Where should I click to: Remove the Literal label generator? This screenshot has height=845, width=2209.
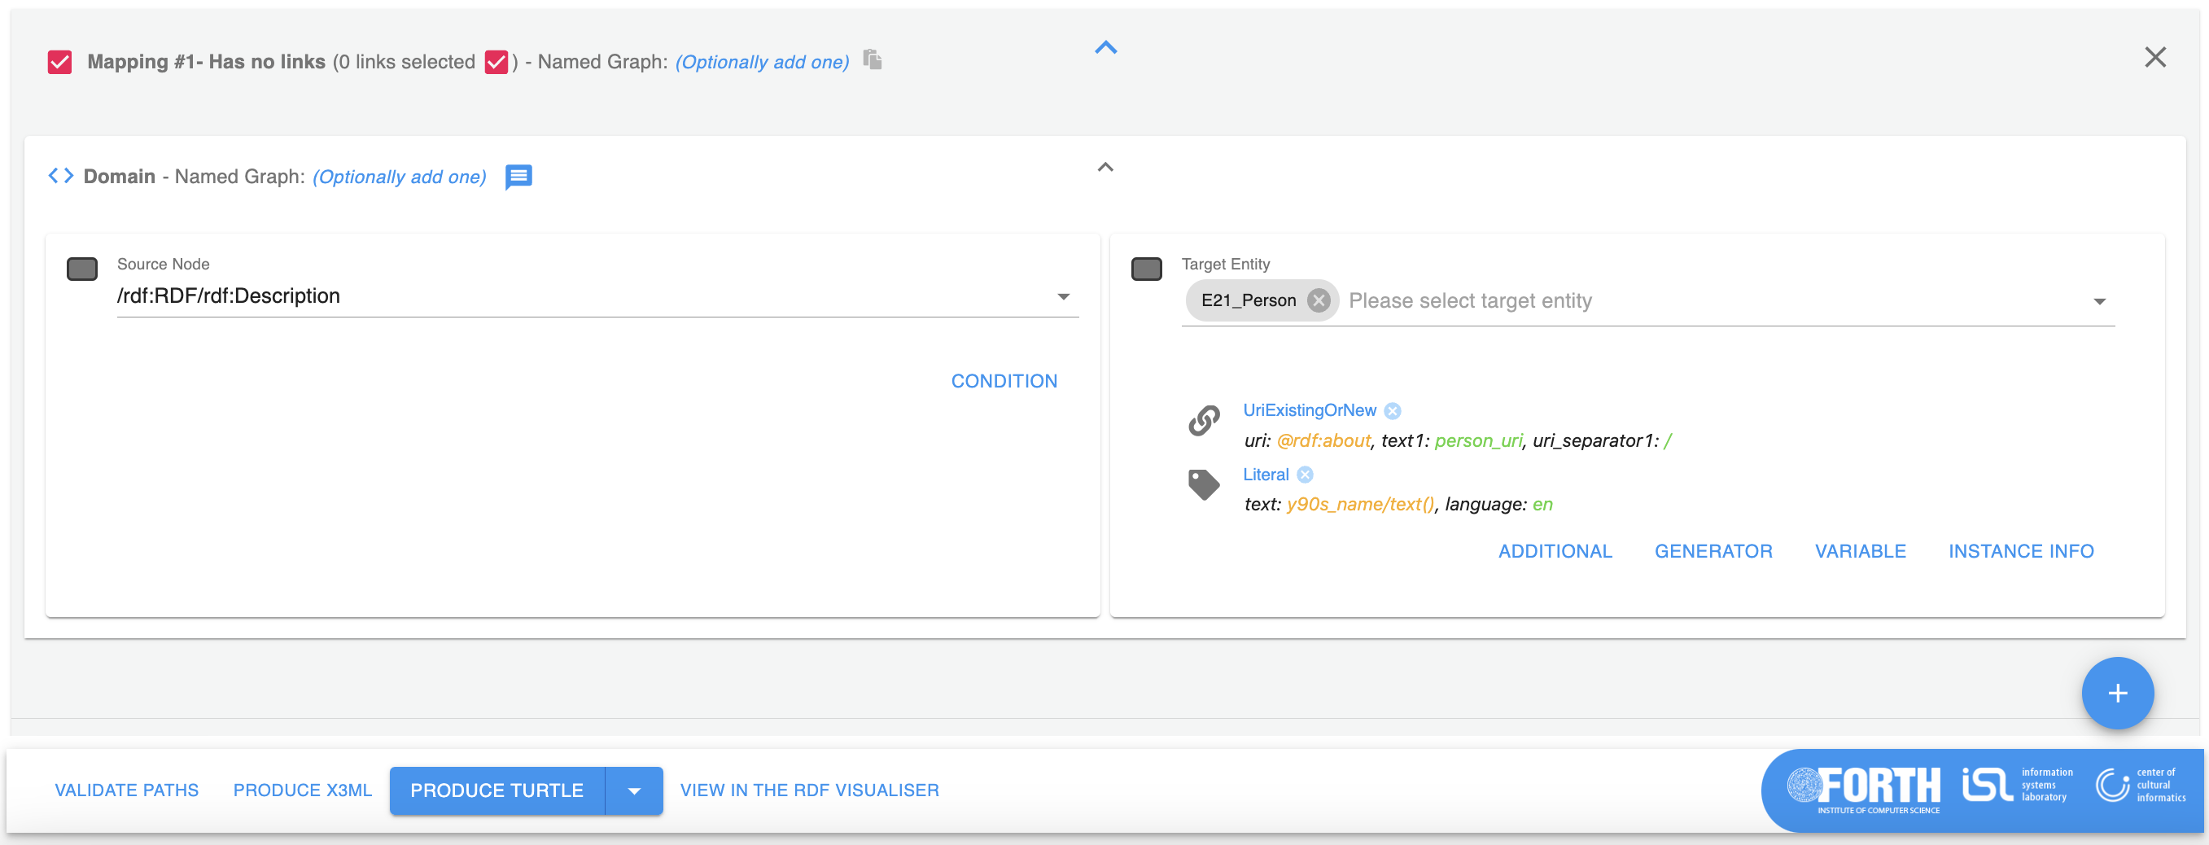tap(1304, 475)
